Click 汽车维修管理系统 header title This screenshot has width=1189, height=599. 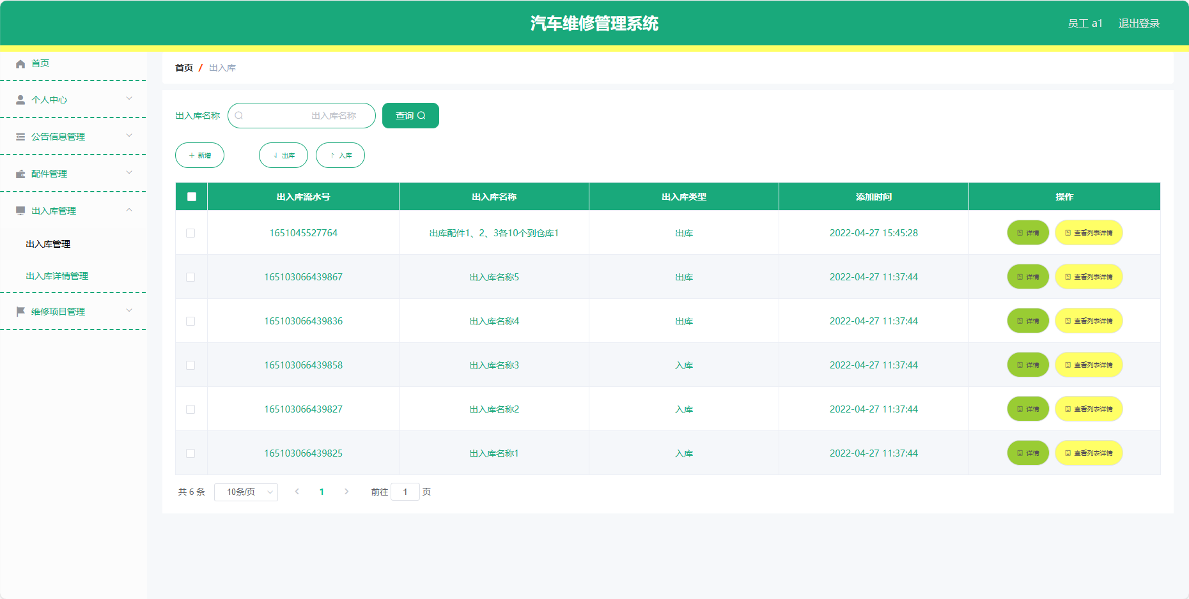594,24
